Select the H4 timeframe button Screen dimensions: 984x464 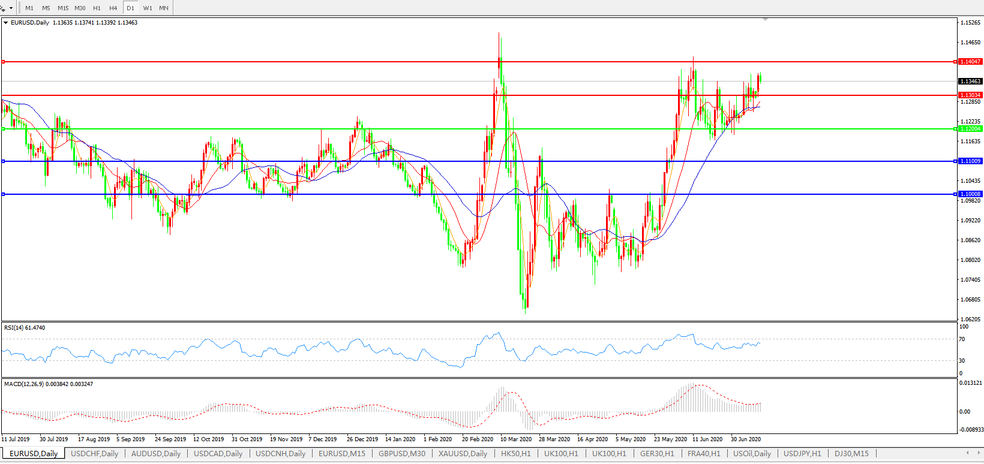click(x=113, y=8)
